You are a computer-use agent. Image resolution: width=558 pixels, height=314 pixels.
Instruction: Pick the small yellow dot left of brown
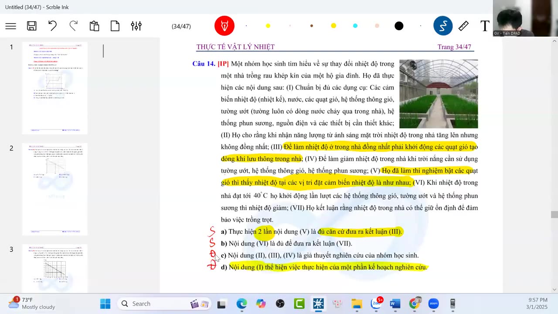point(268,26)
